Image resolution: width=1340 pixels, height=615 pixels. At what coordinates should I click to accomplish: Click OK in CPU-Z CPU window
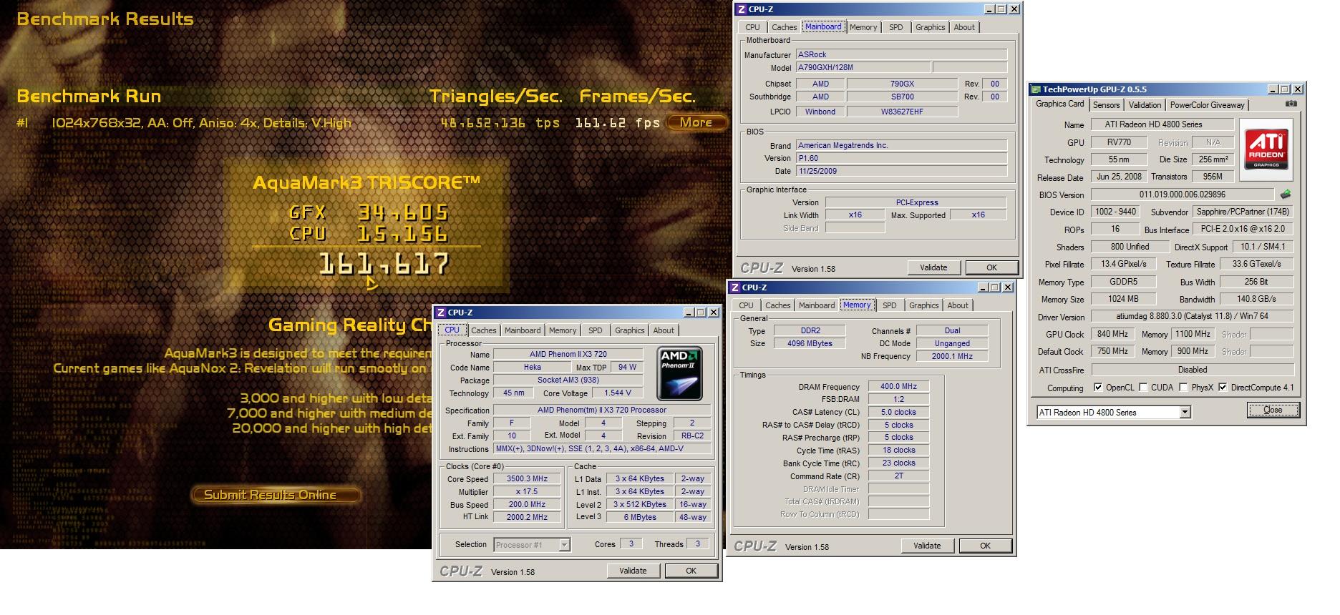[691, 571]
